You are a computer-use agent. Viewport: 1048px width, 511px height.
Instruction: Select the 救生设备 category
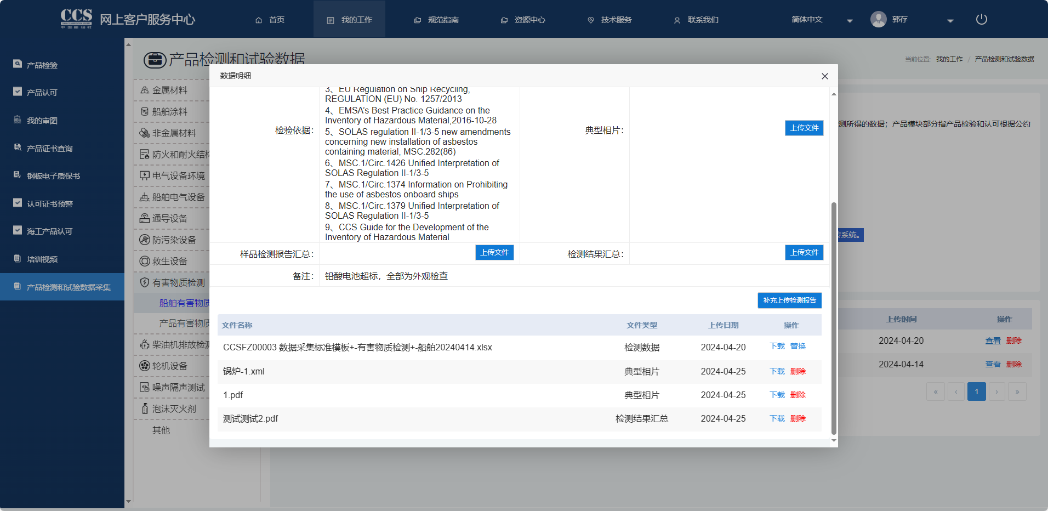[x=169, y=262]
